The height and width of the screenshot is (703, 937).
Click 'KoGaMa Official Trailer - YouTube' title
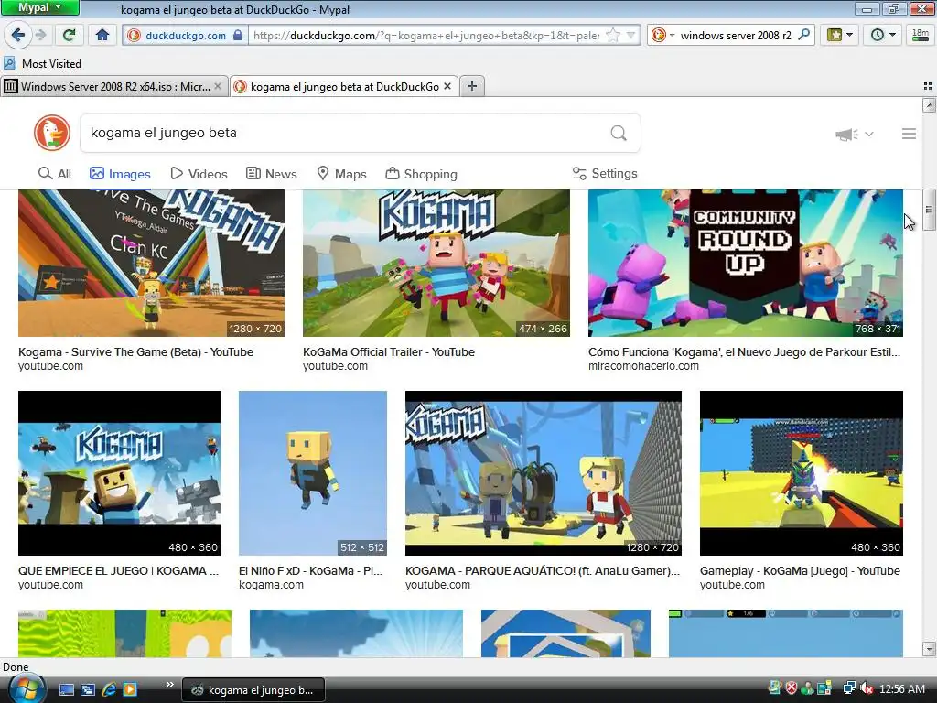(x=388, y=352)
